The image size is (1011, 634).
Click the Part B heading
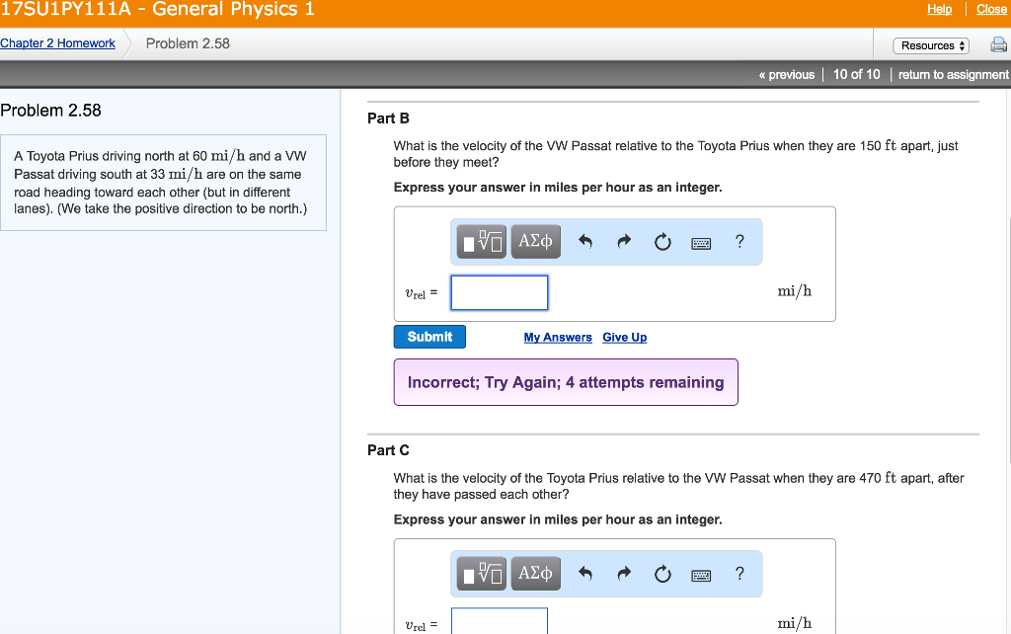[388, 119]
